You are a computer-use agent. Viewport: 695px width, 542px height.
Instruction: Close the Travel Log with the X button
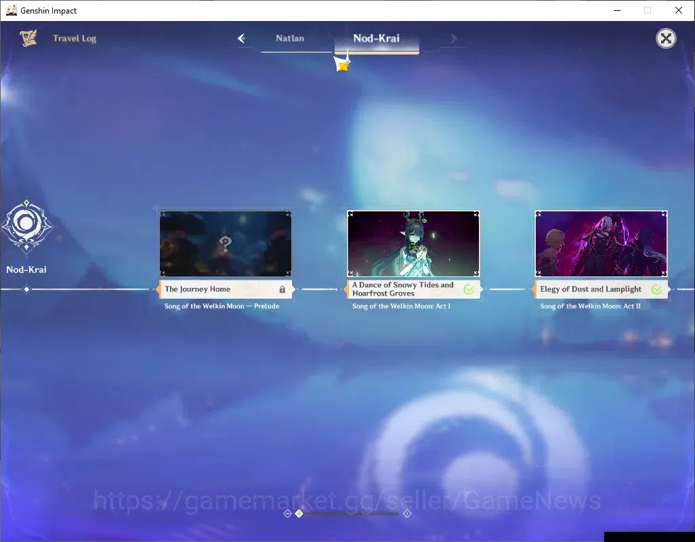tap(666, 39)
